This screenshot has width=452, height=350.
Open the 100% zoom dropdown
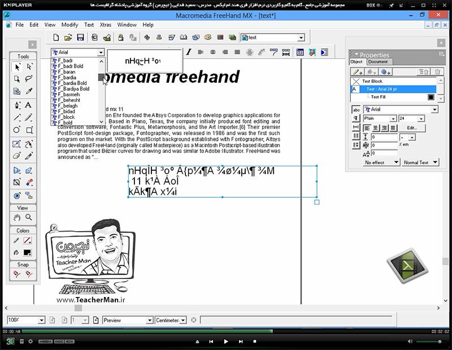pos(41,320)
